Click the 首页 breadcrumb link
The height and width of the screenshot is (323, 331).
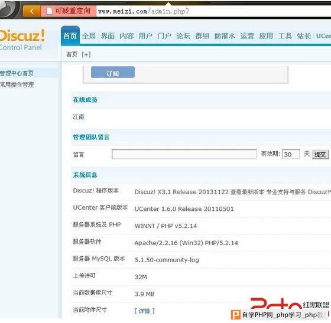(x=72, y=54)
